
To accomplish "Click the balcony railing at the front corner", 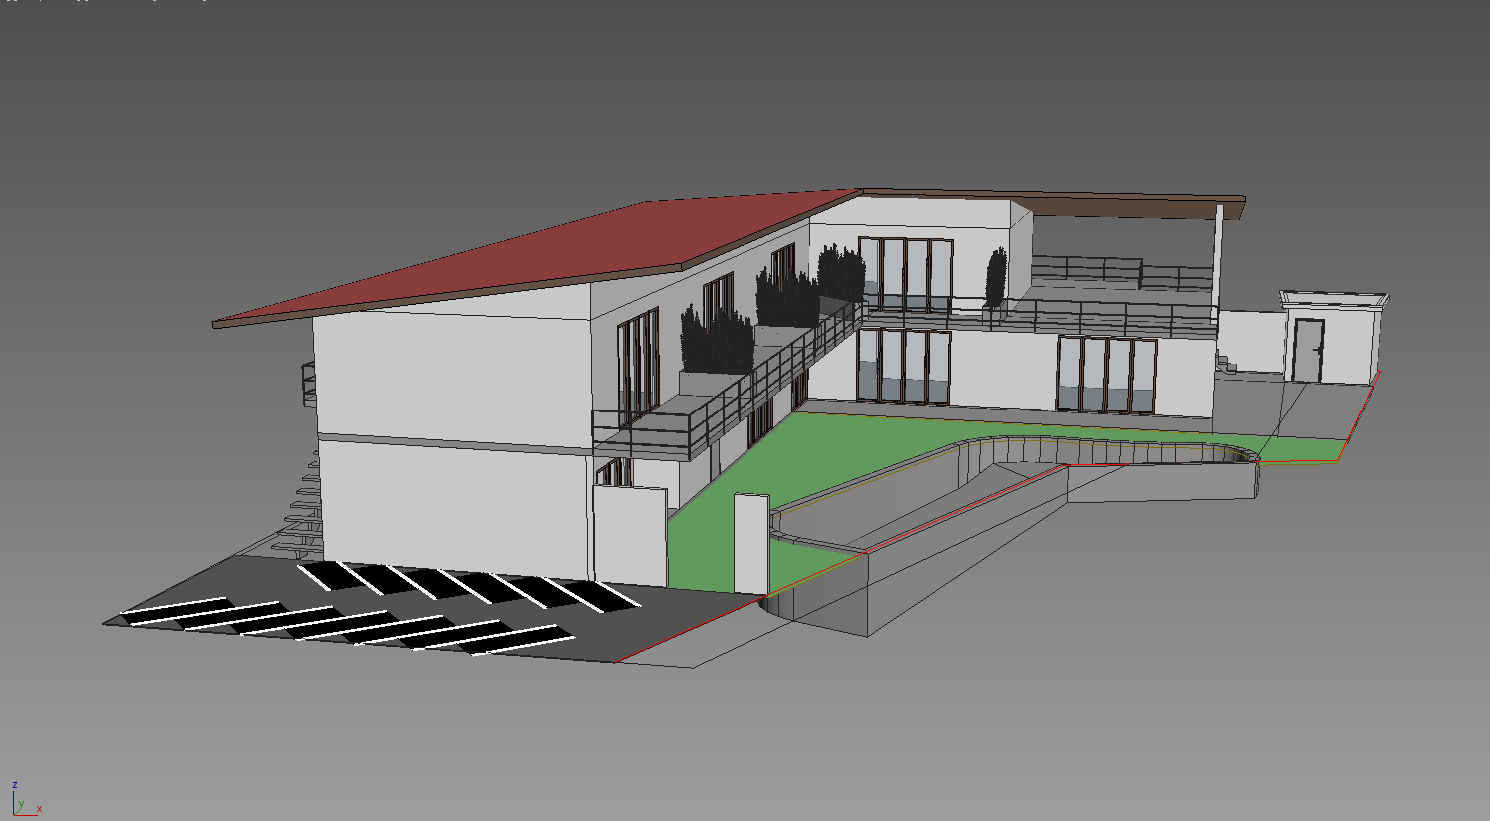I will coord(640,429).
